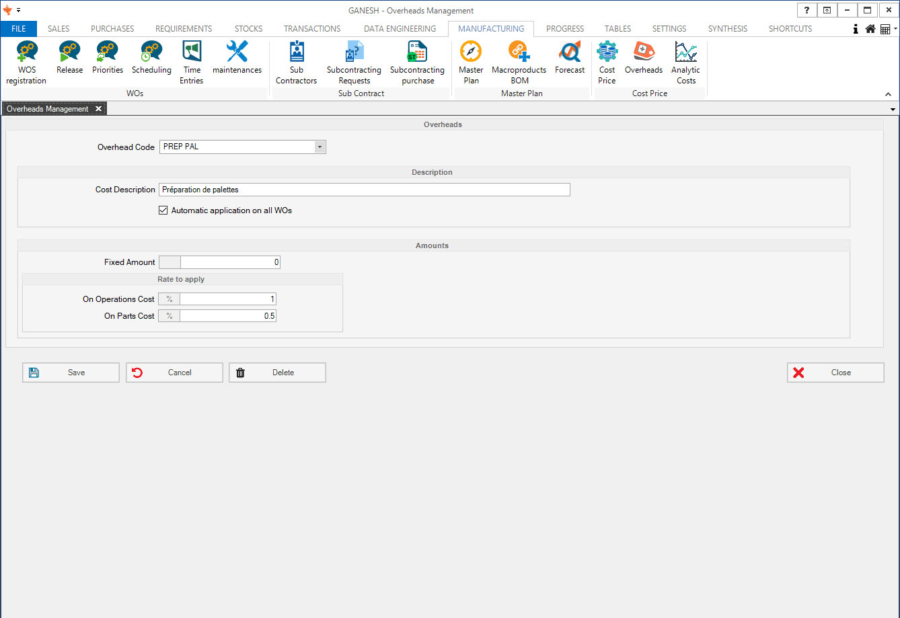The image size is (900, 618).
Task: Close the Overheads Management tab
Action: click(x=98, y=109)
